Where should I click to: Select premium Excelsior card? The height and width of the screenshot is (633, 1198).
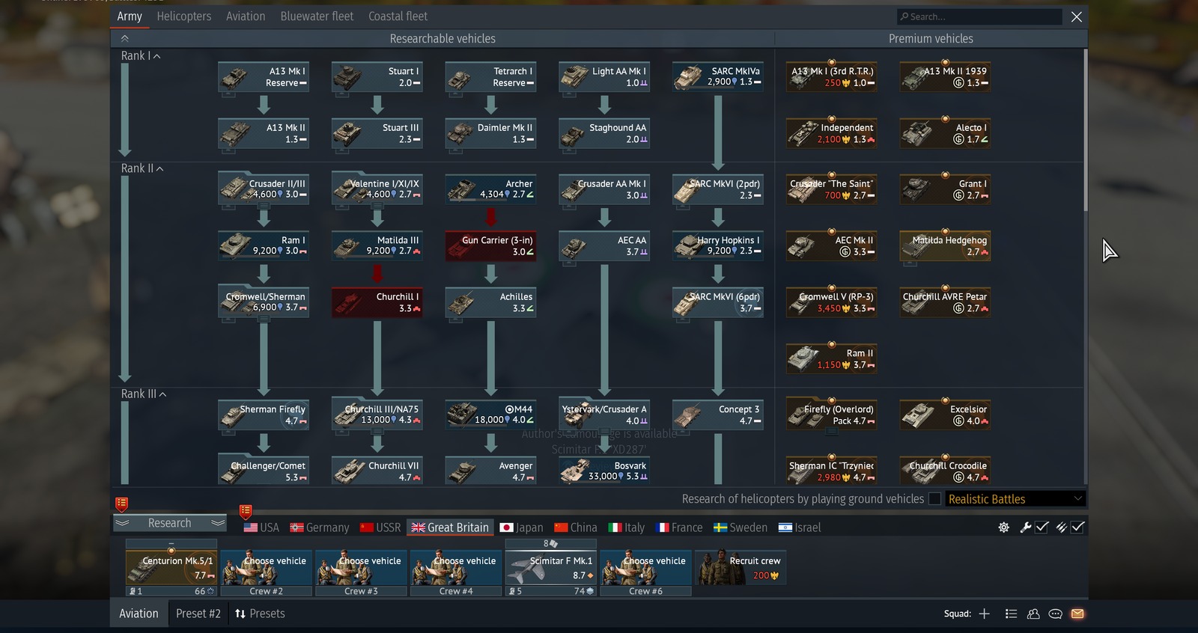pyautogui.click(x=945, y=415)
